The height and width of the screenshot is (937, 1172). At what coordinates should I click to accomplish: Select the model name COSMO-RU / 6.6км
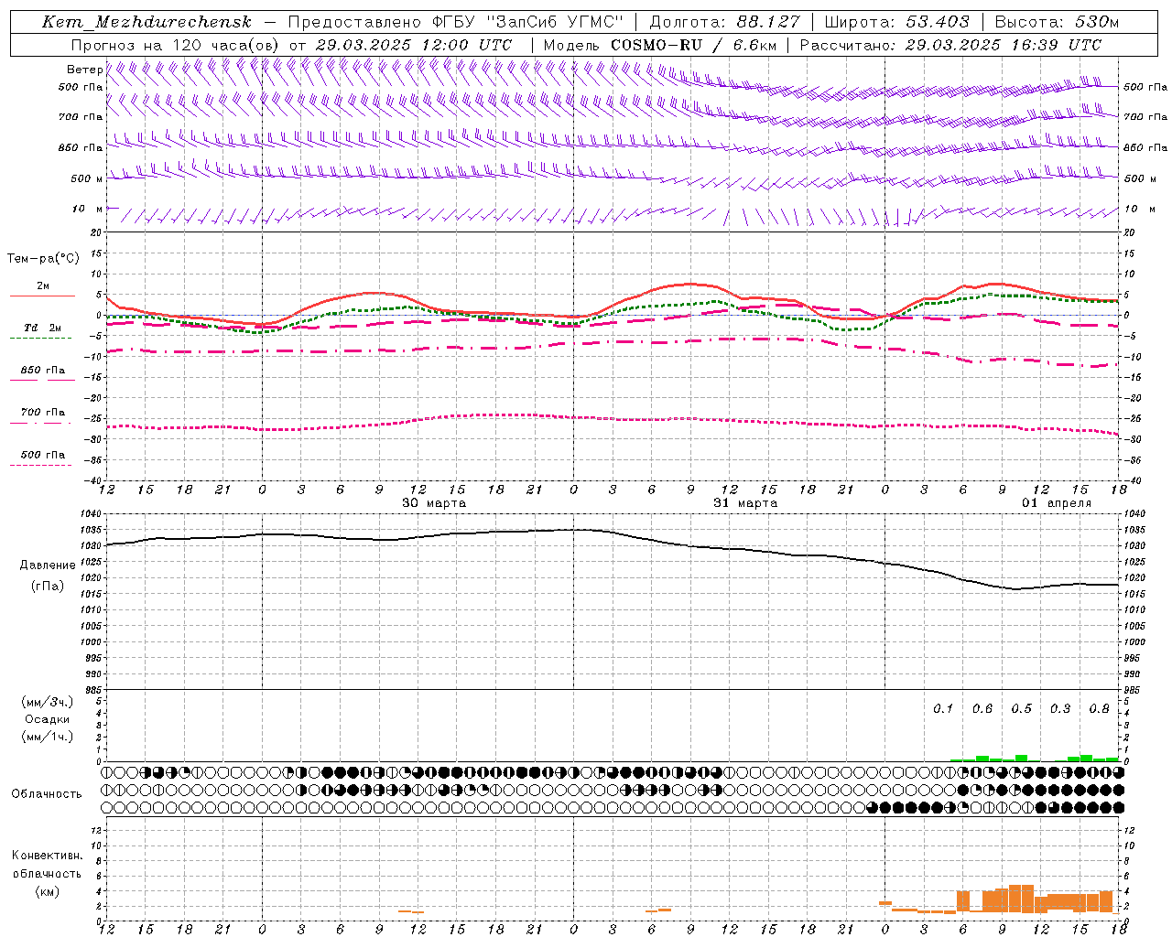tap(693, 45)
